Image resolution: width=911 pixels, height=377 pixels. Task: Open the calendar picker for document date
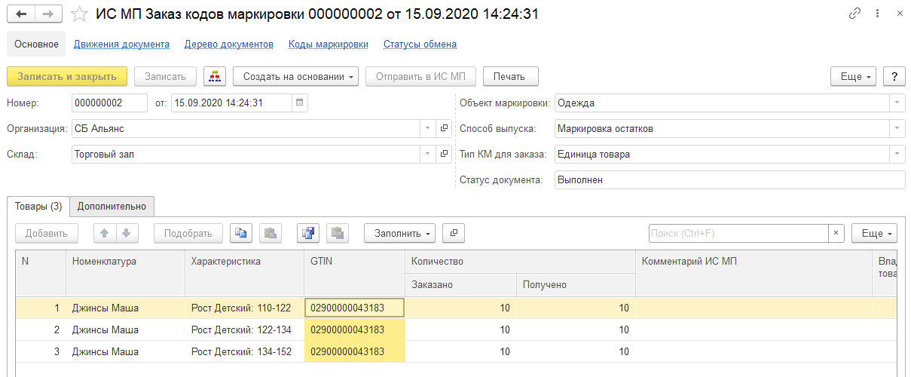click(x=299, y=103)
